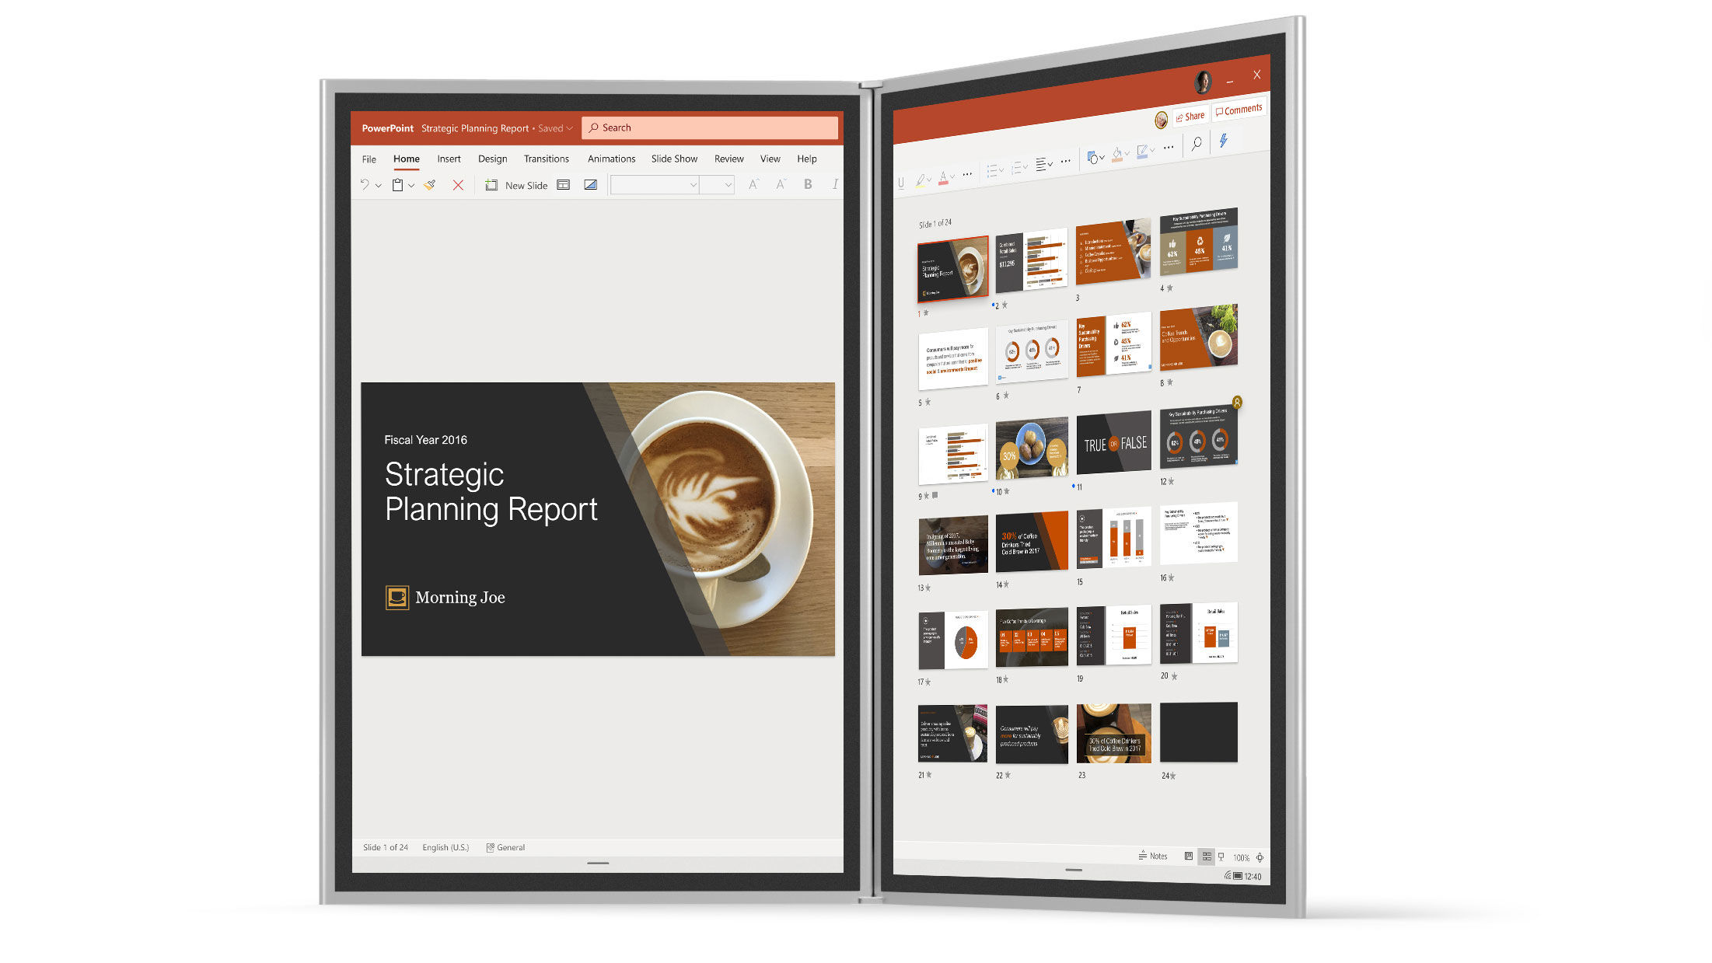The height and width of the screenshot is (963, 1712).
Task: Click the red X delete icon
Action: point(458,185)
